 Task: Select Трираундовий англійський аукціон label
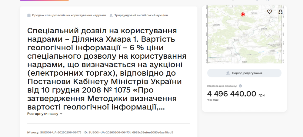pyautogui.click(x=141, y=15)
